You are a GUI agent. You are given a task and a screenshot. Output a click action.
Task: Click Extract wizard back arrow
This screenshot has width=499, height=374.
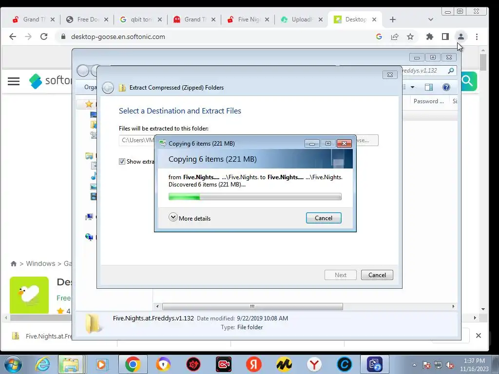coord(108,88)
